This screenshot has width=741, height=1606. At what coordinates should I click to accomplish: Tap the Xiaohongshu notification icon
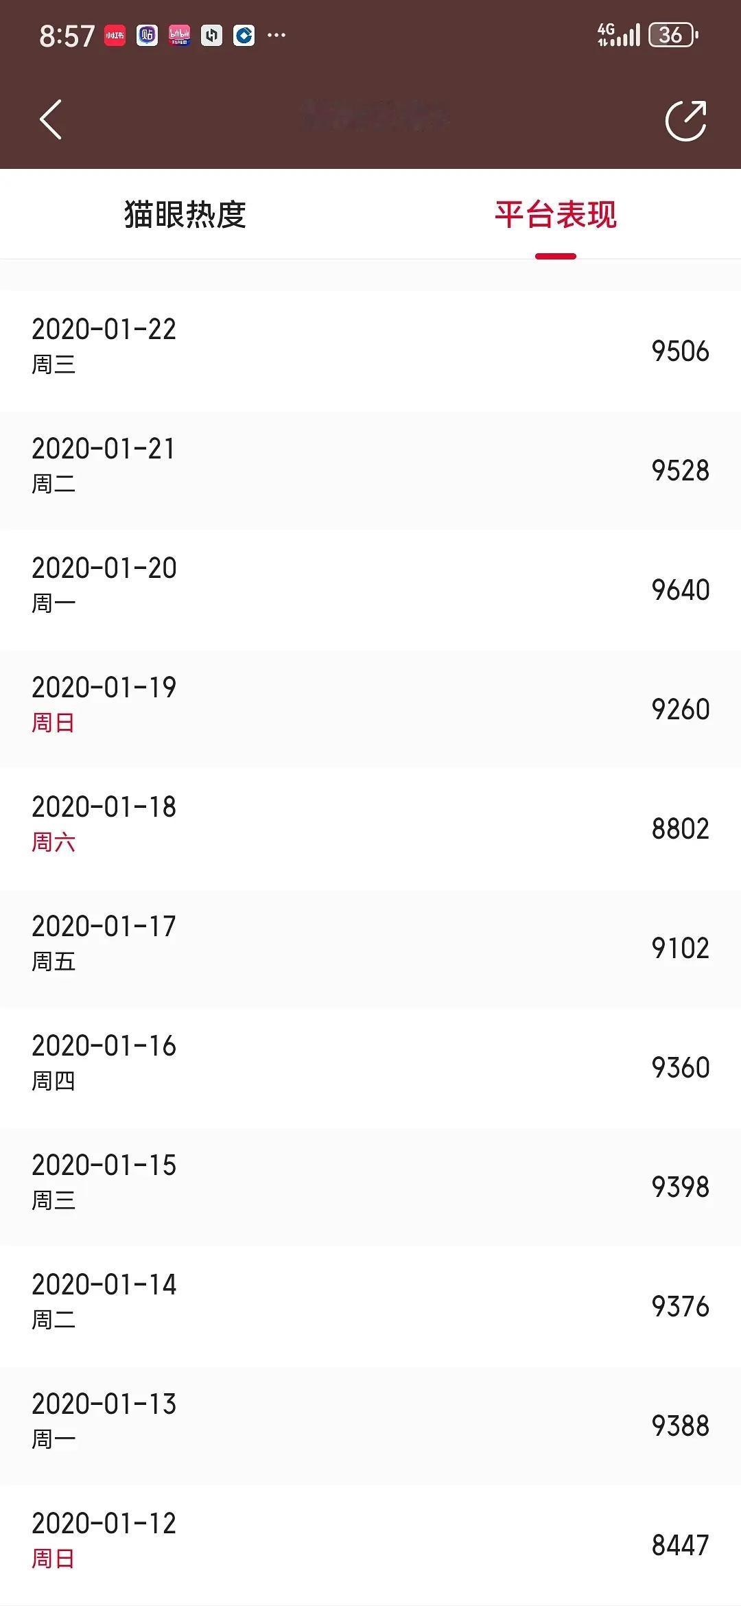tap(115, 35)
